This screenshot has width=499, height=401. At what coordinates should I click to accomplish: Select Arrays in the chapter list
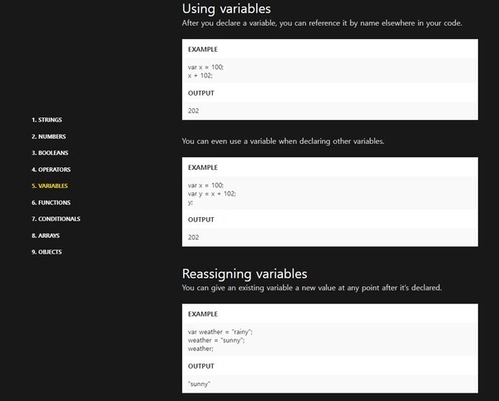pyautogui.click(x=46, y=235)
